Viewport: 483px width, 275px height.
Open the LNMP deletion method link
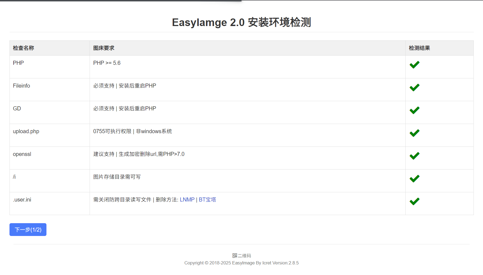pos(187,200)
